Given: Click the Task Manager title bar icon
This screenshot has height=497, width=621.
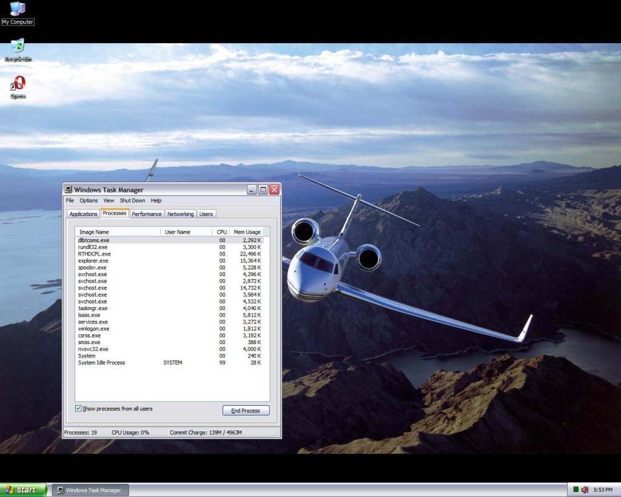Looking at the screenshot, I should coord(69,190).
